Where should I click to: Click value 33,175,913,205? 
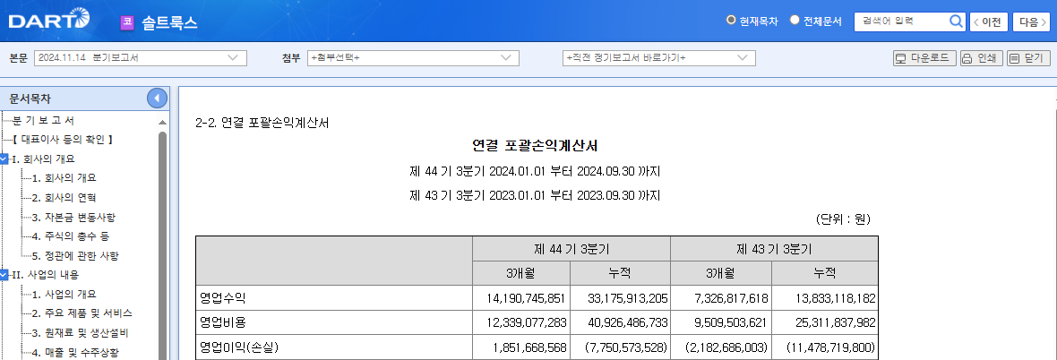point(627,297)
